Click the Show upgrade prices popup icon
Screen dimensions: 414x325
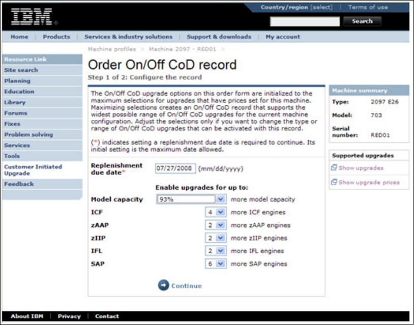click(x=334, y=182)
